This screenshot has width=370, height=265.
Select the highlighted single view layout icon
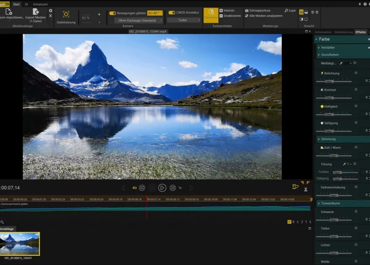pyautogui.click(x=301, y=12)
